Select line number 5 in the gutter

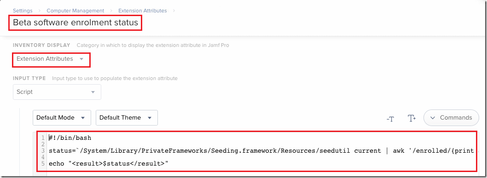click(x=43, y=163)
